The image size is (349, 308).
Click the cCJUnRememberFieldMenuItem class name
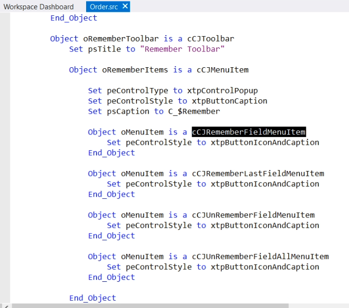click(x=253, y=215)
